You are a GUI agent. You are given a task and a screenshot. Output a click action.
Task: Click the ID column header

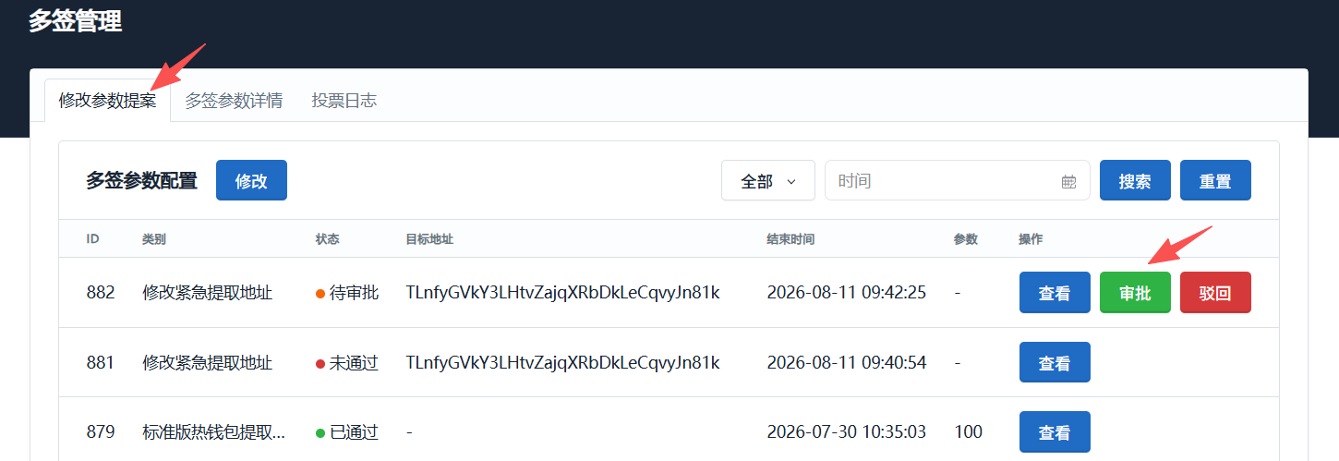(92, 238)
